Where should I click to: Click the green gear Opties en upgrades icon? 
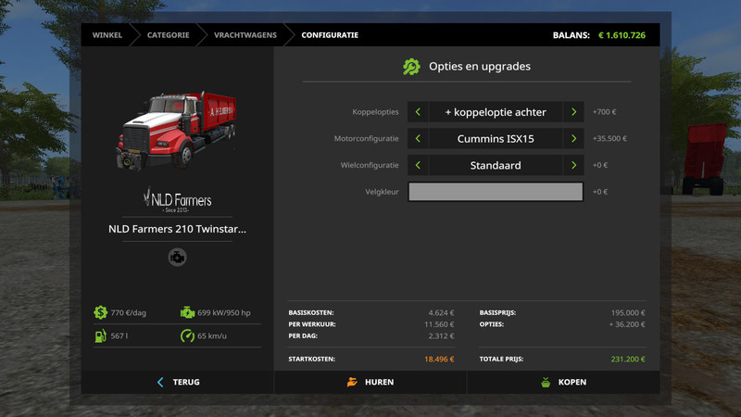(411, 67)
